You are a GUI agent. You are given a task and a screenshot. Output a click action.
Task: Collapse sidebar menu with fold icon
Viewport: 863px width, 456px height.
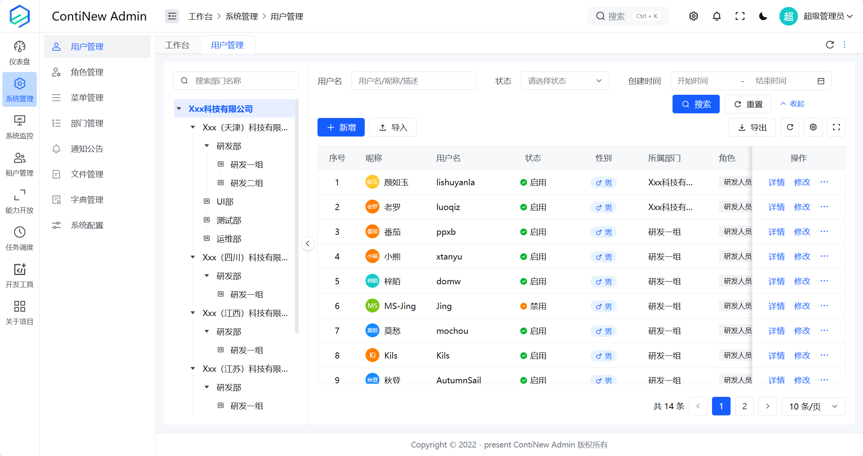pyautogui.click(x=172, y=16)
